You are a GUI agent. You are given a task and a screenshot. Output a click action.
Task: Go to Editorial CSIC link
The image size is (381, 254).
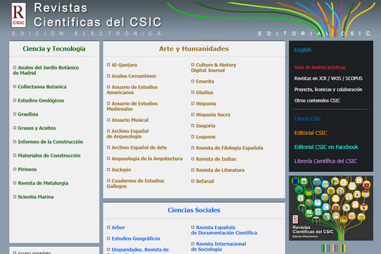click(311, 133)
